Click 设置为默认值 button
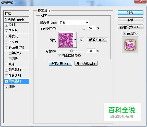This screenshot has width=147, height=127. click(x=60, y=63)
